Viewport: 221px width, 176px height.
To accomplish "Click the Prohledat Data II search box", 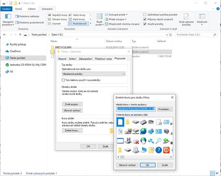I will click(196, 35).
